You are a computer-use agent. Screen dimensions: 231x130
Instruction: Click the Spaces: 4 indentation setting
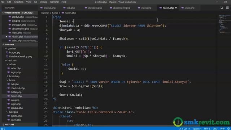coord(197,129)
